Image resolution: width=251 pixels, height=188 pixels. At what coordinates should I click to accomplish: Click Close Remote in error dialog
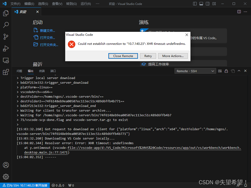(x=123, y=56)
